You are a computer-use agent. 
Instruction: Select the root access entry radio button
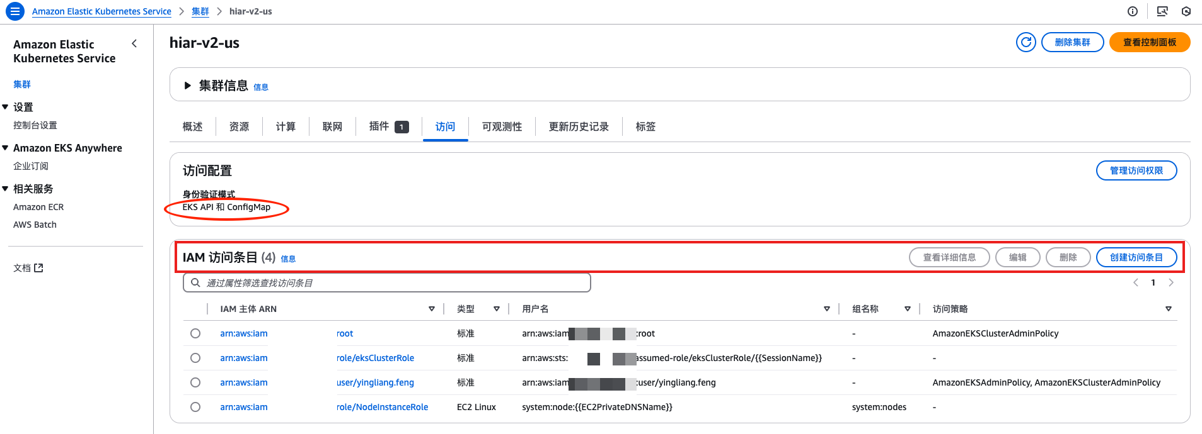(x=195, y=333)
